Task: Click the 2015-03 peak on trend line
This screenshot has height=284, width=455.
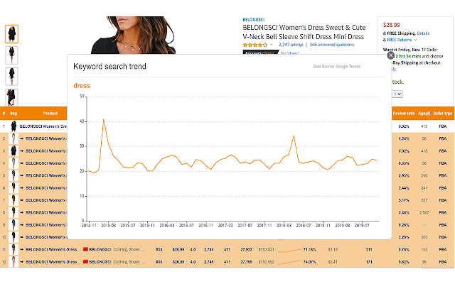Action: (x=104, y=119)
